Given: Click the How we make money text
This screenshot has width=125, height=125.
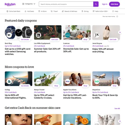Looking at the screenshot, I should point(109,16).
